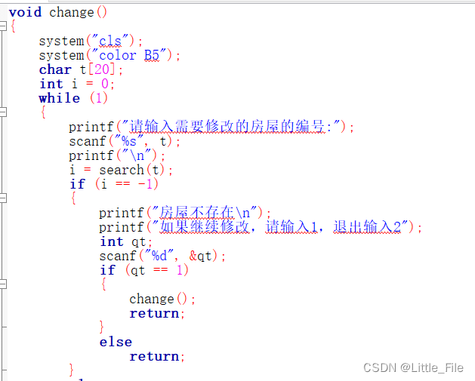Click the 'char t[20];' declaration line
475x381 pixels.
pyautogui.click(x=81, y=69)
